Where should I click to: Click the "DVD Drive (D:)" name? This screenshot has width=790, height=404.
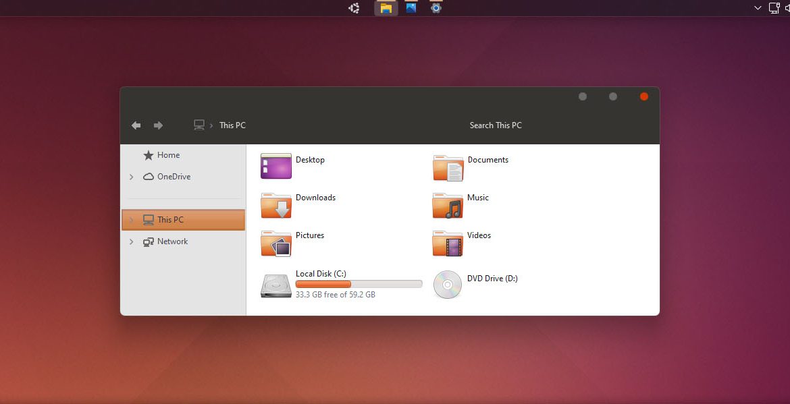tap(492, 279)
